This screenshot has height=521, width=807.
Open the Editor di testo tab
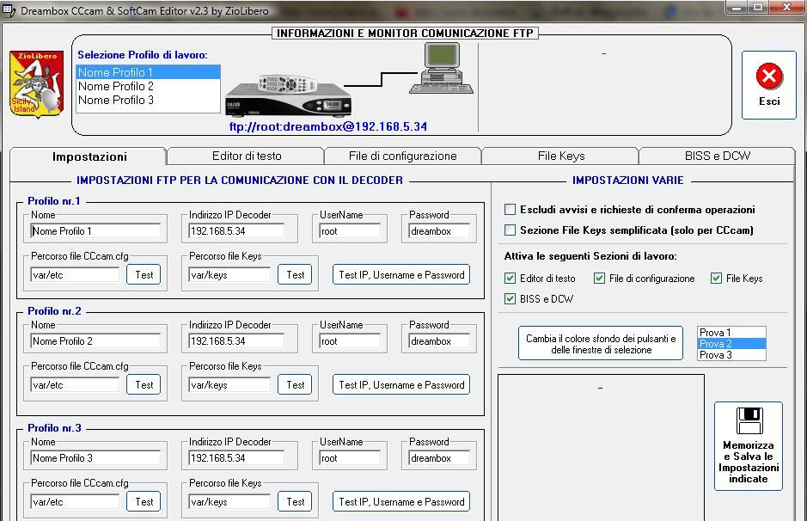pyautogui.click(x=247, y=156)
